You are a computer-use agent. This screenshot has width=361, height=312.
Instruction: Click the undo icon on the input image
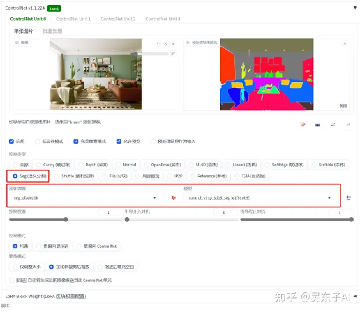coord(159,44)
